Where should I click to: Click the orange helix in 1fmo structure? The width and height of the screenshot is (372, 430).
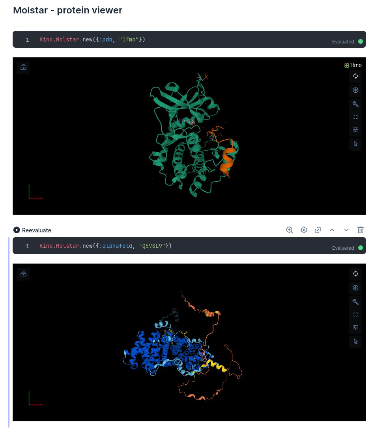228,161
